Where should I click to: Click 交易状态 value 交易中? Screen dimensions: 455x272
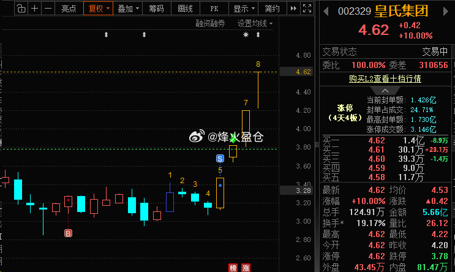pyautogui.click(x=435, y=51)
